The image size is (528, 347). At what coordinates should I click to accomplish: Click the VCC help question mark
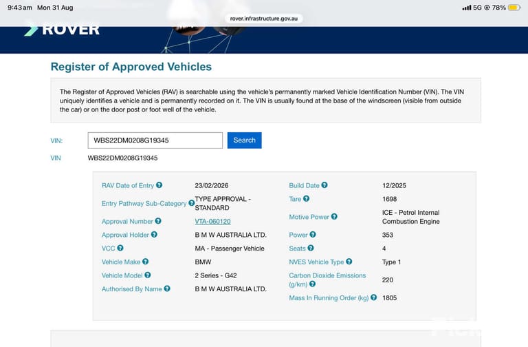point(120,248)
